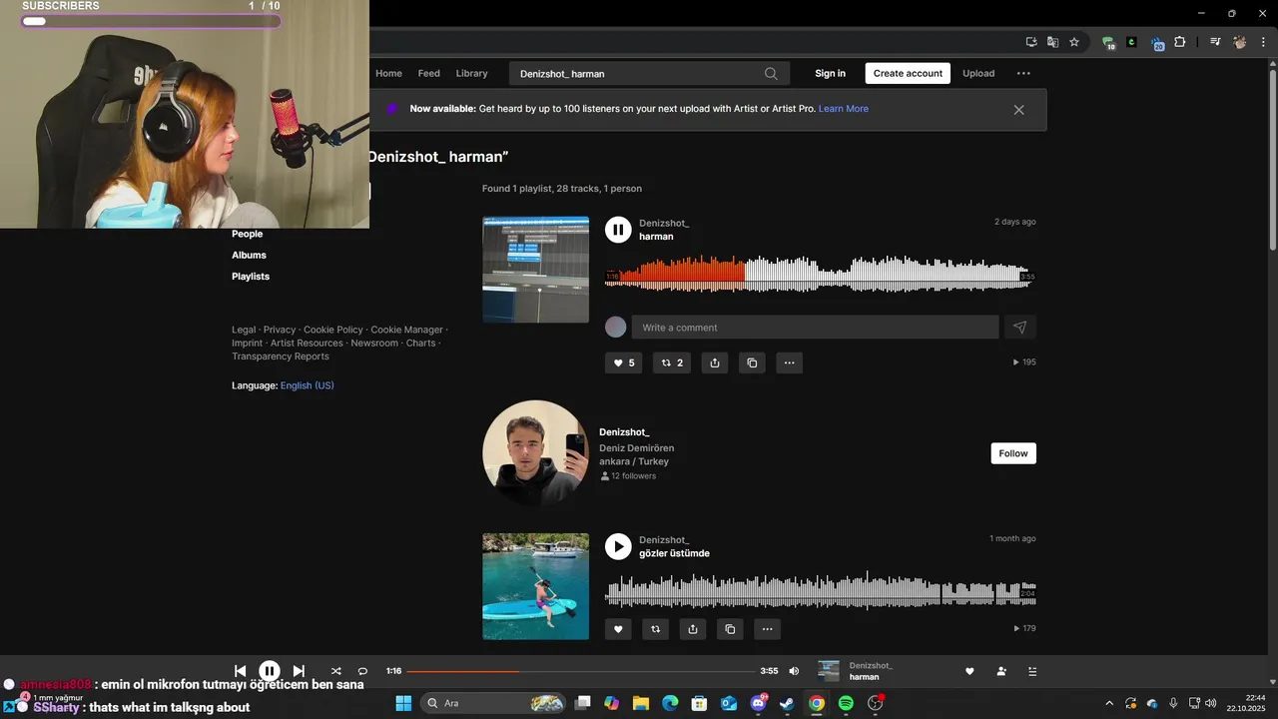Skip to next track in player
Viewport: 1278px width, 719px height.
tap(299, 671)
